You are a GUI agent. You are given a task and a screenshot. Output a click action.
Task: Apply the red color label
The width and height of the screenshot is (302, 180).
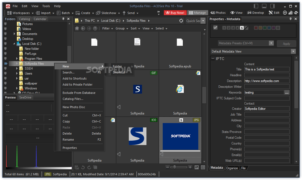click(x=256, y=28)
